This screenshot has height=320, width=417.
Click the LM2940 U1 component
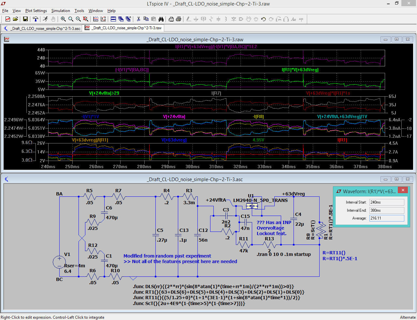point(252,206)
